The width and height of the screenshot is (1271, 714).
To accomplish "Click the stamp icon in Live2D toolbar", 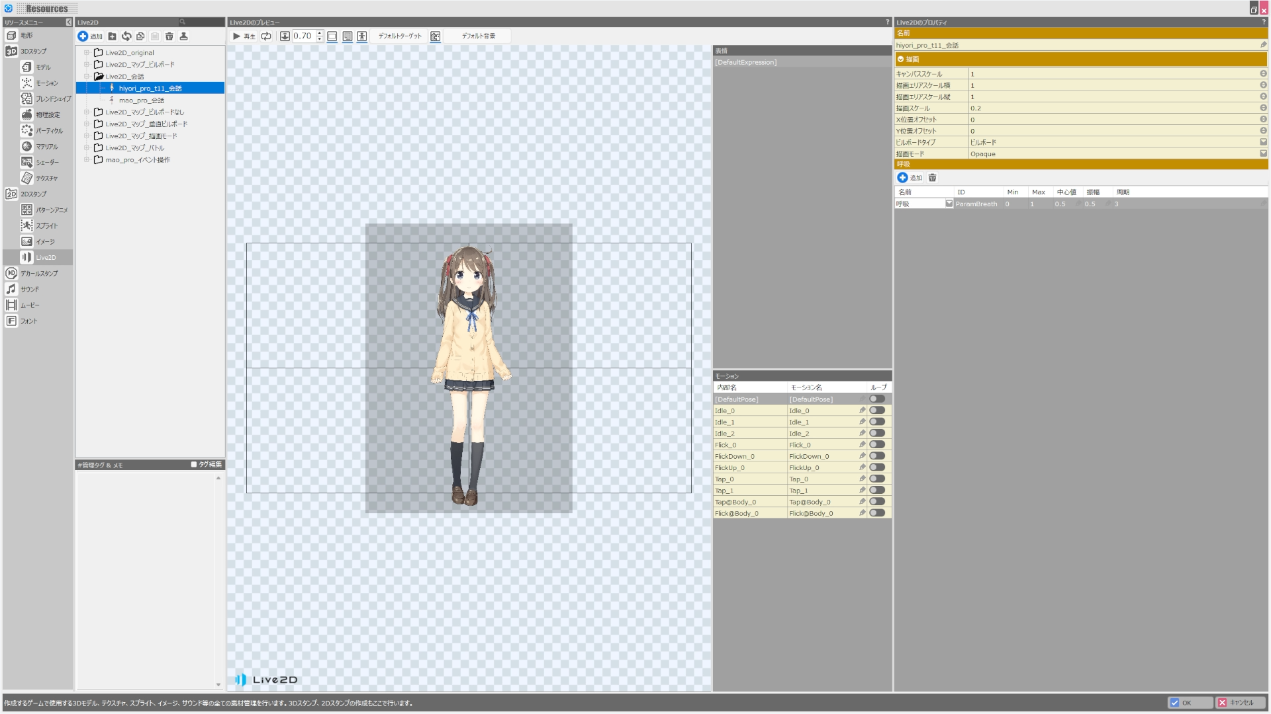I will pyautogui.click(x=183, y=36).
